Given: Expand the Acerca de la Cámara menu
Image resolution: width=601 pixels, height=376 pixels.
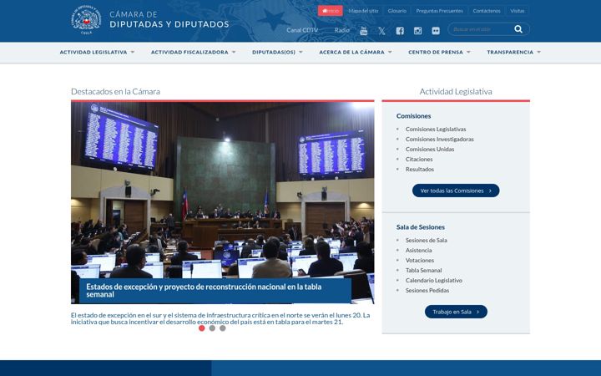Looking at the screenshot, I should click(x=356, y=52).
